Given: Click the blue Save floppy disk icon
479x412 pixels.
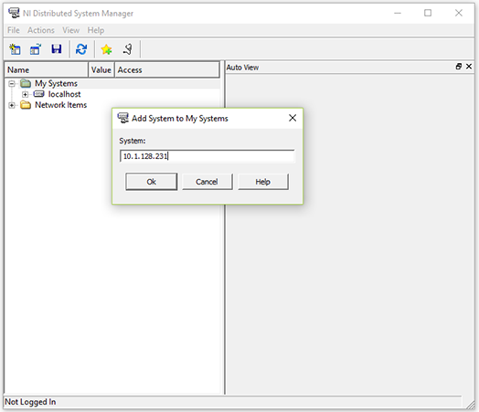Looking at the screenshot, I should coord(56,48).
